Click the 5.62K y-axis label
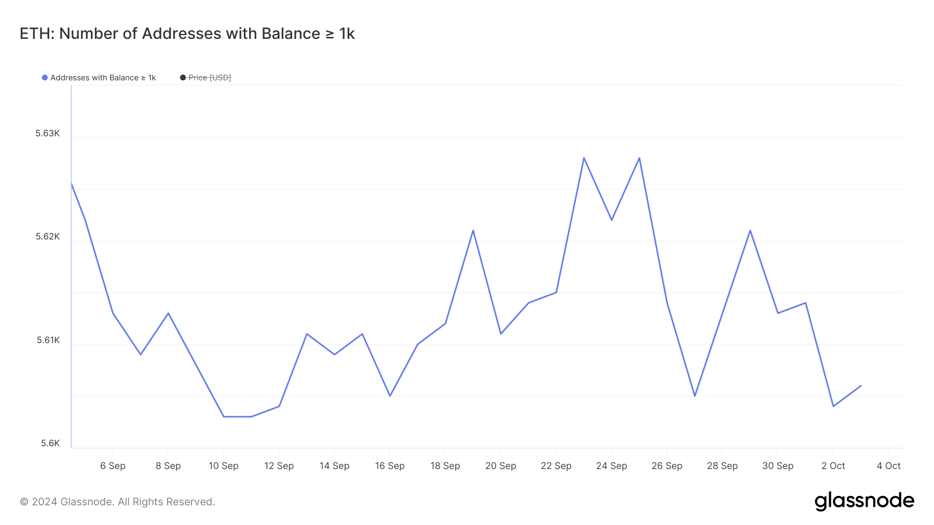The image size is (934, 525). click(x=48, y=237)
